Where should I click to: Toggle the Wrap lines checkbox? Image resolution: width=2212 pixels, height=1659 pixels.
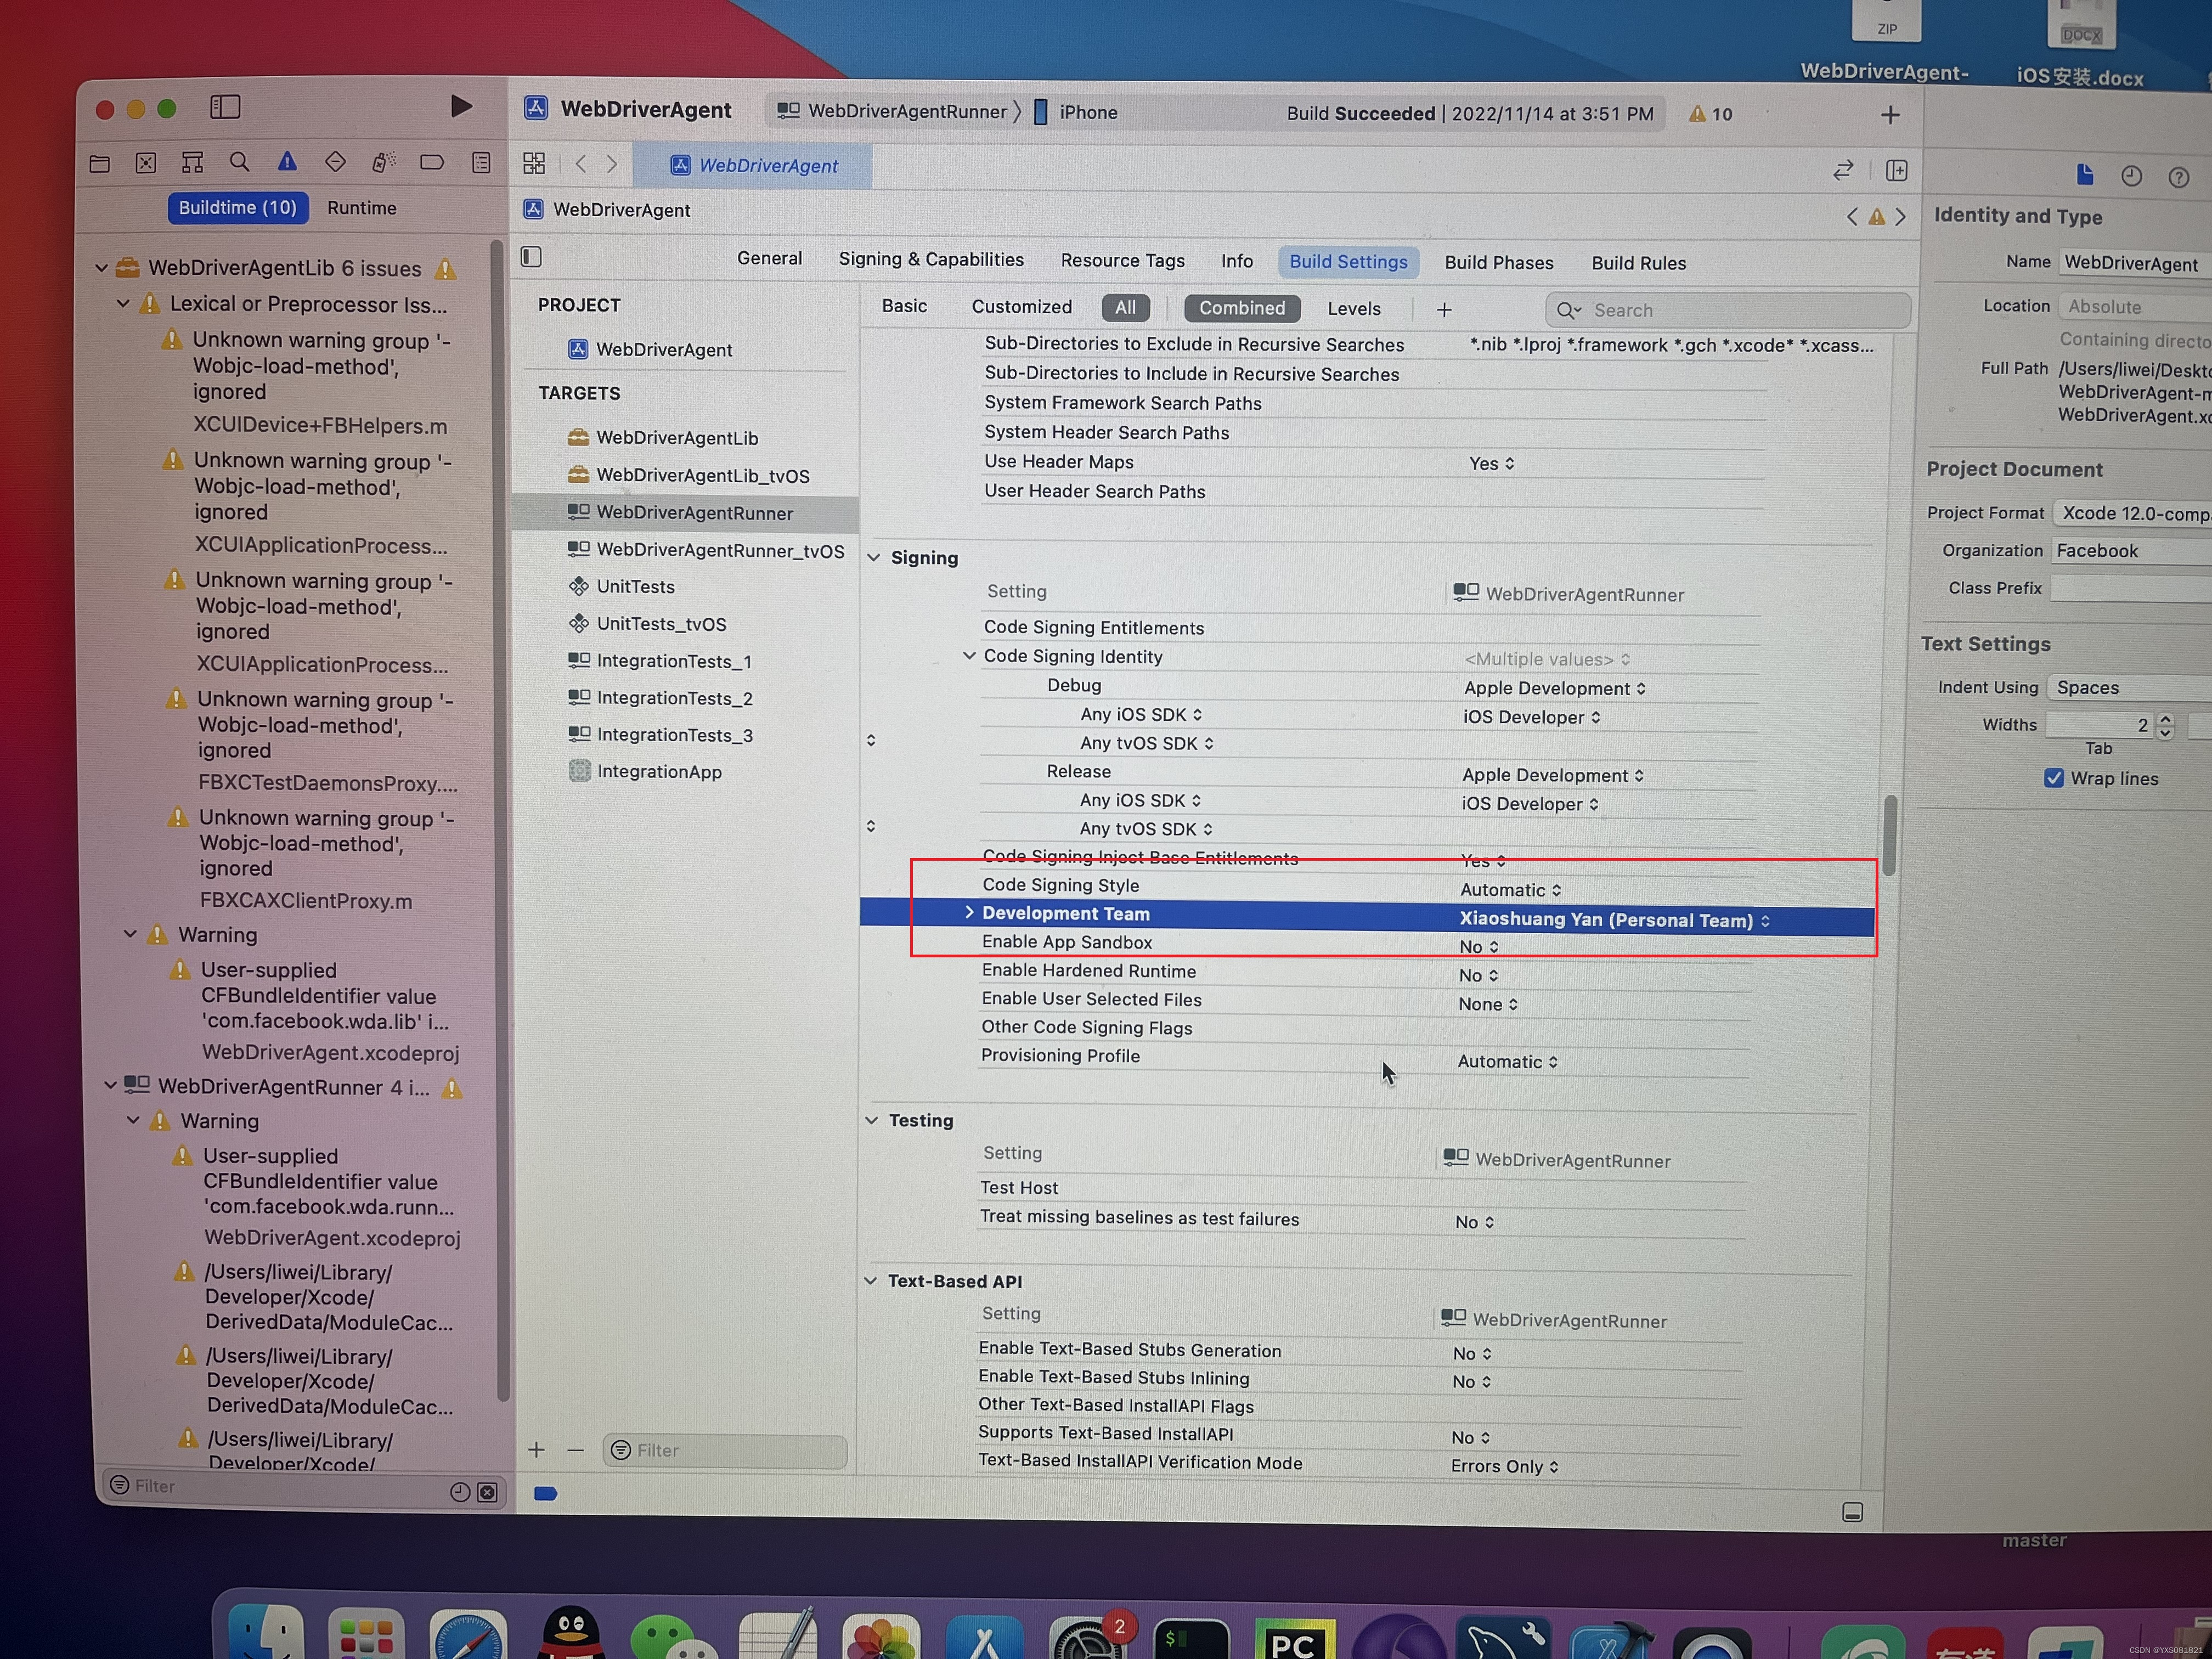[x=2054, y=778]
